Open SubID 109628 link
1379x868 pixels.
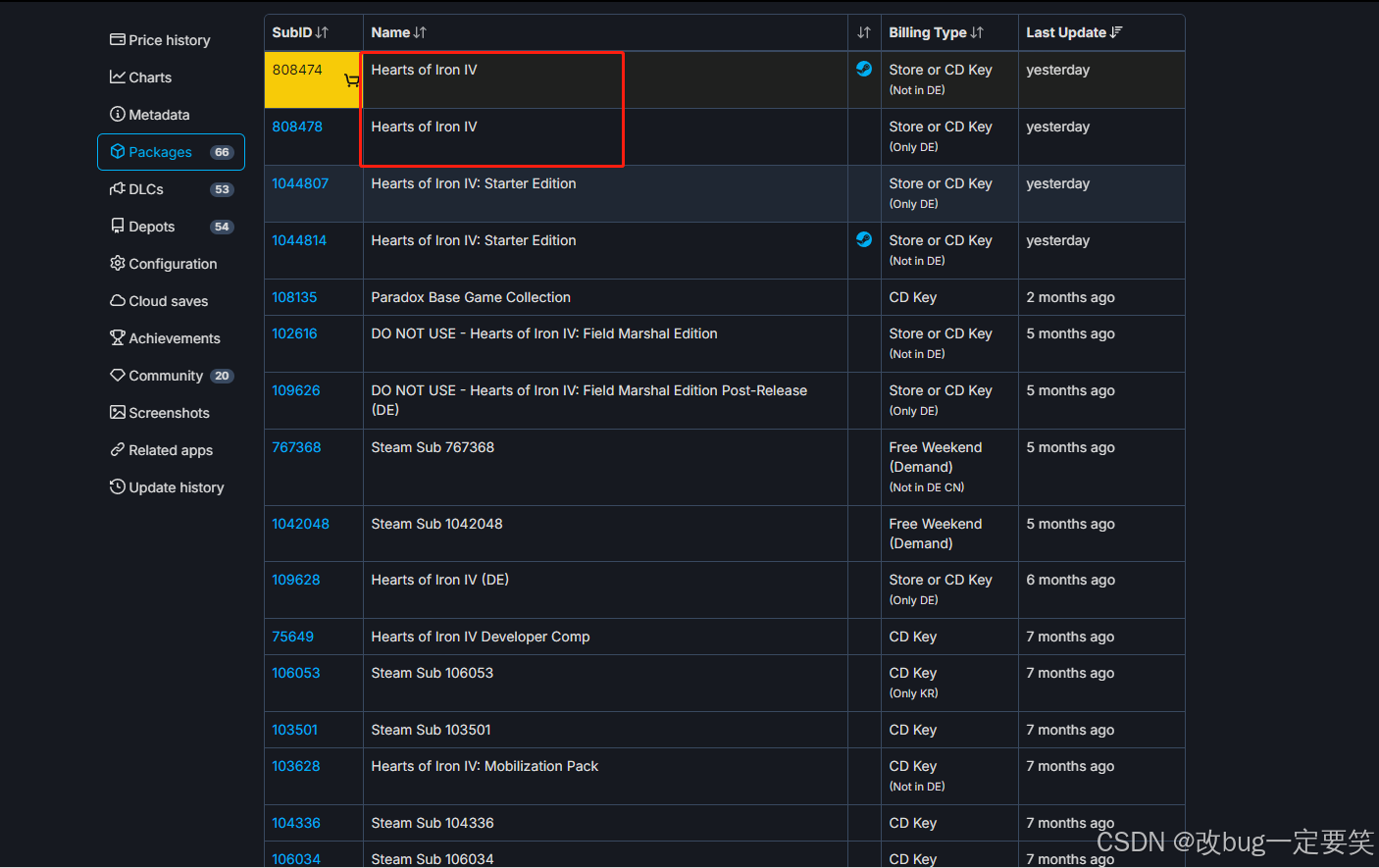(296, 580)
